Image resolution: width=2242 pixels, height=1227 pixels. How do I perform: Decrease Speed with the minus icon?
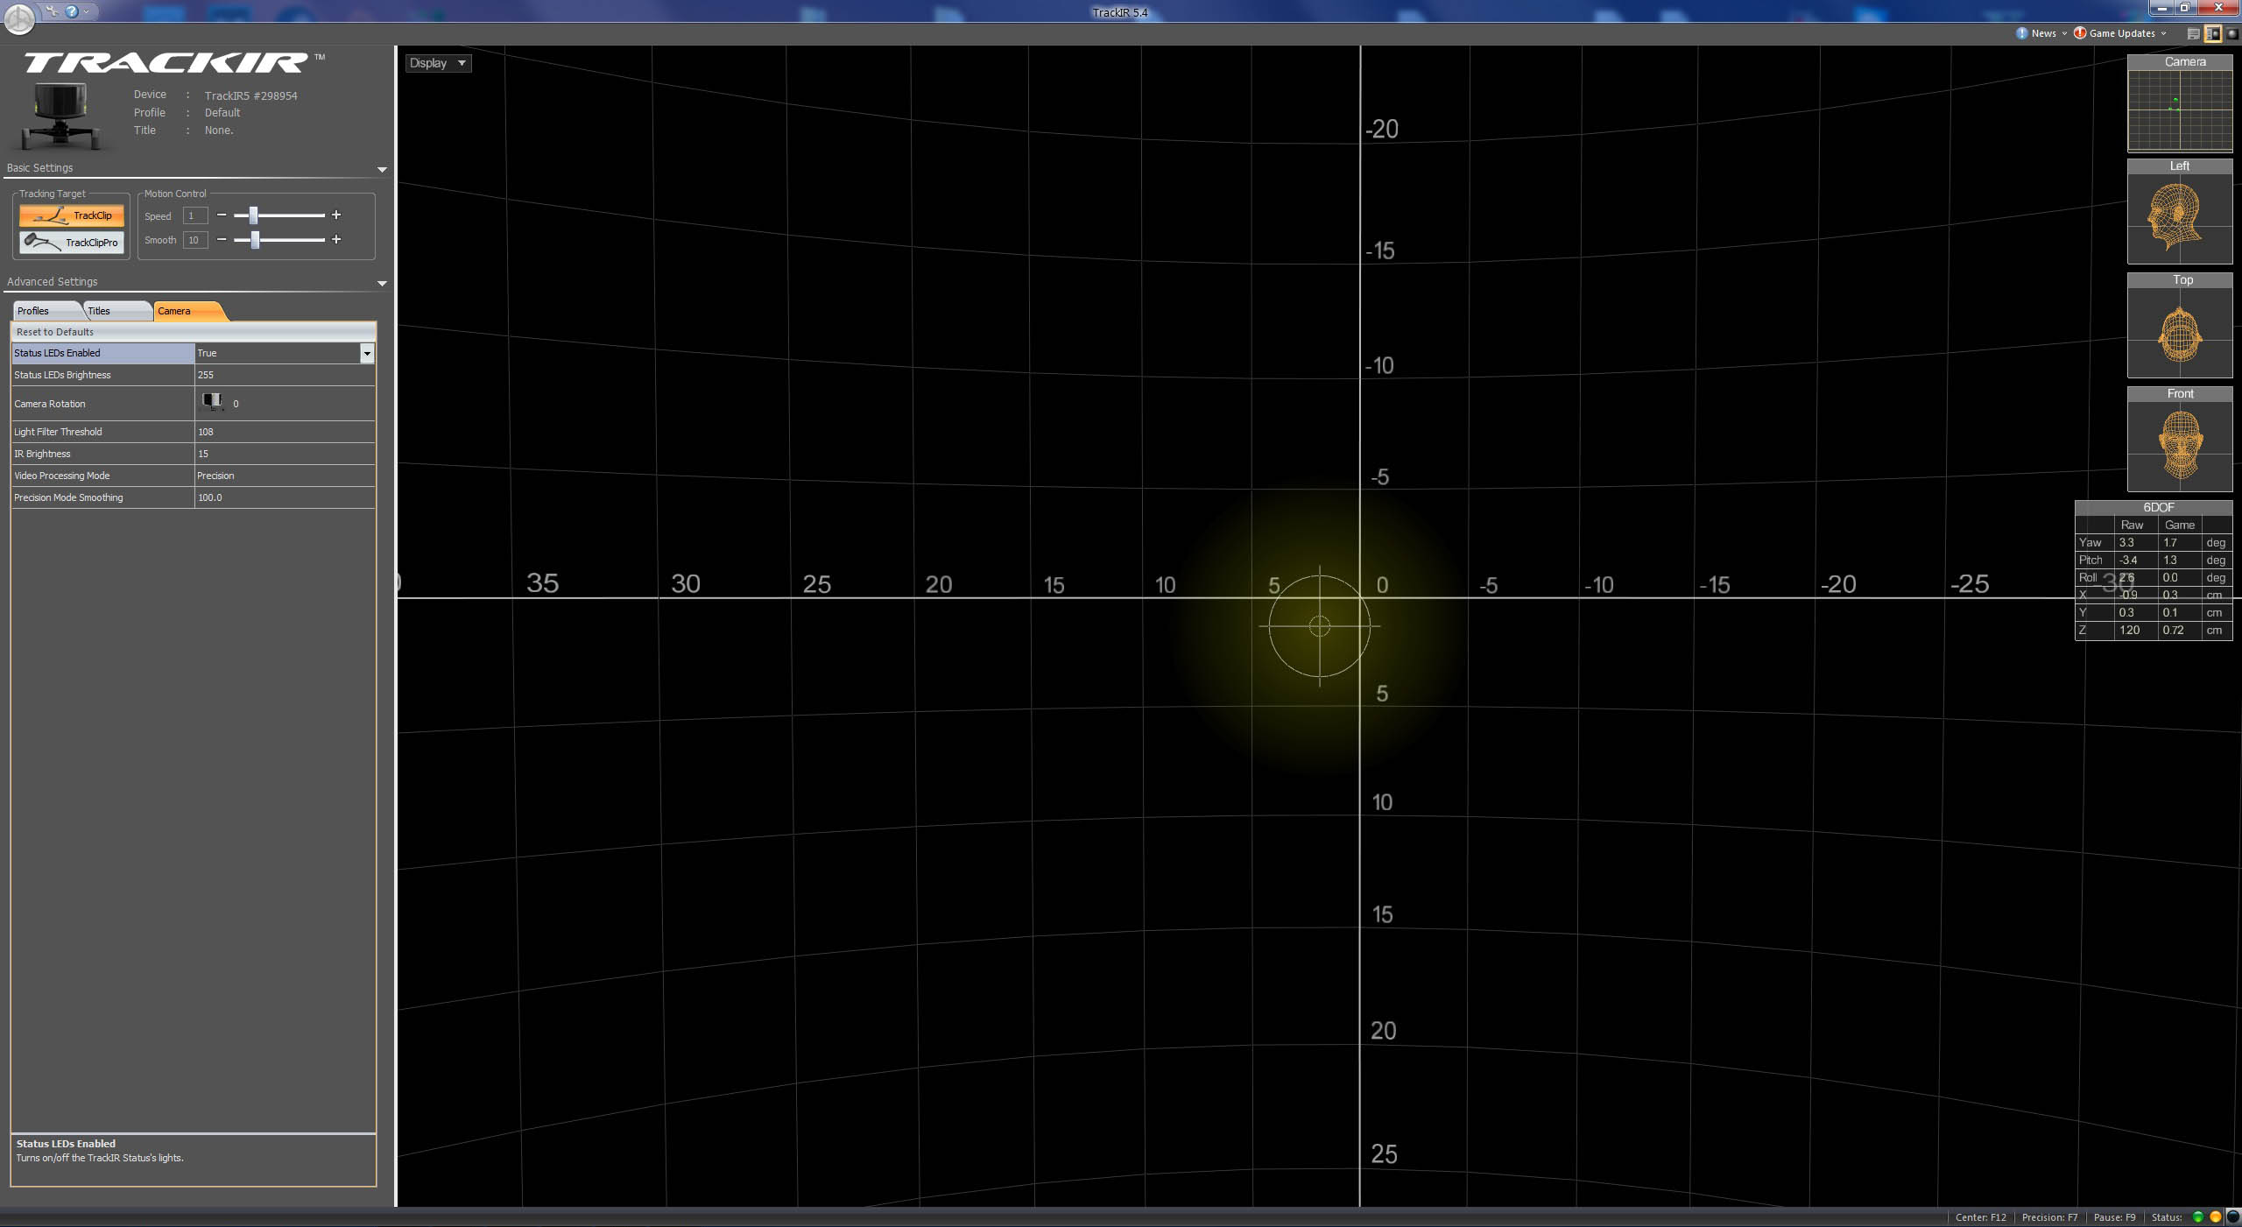tap(222, 215)
